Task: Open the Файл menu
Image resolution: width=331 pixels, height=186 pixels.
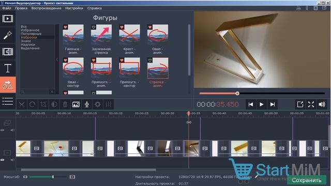Action: tap(7, 8)
